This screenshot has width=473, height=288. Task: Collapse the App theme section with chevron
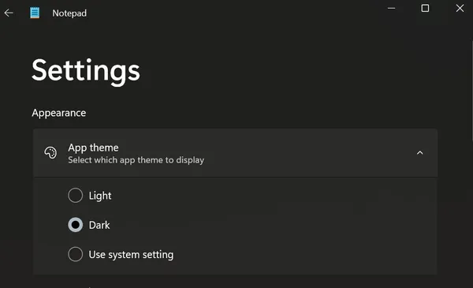419,153
